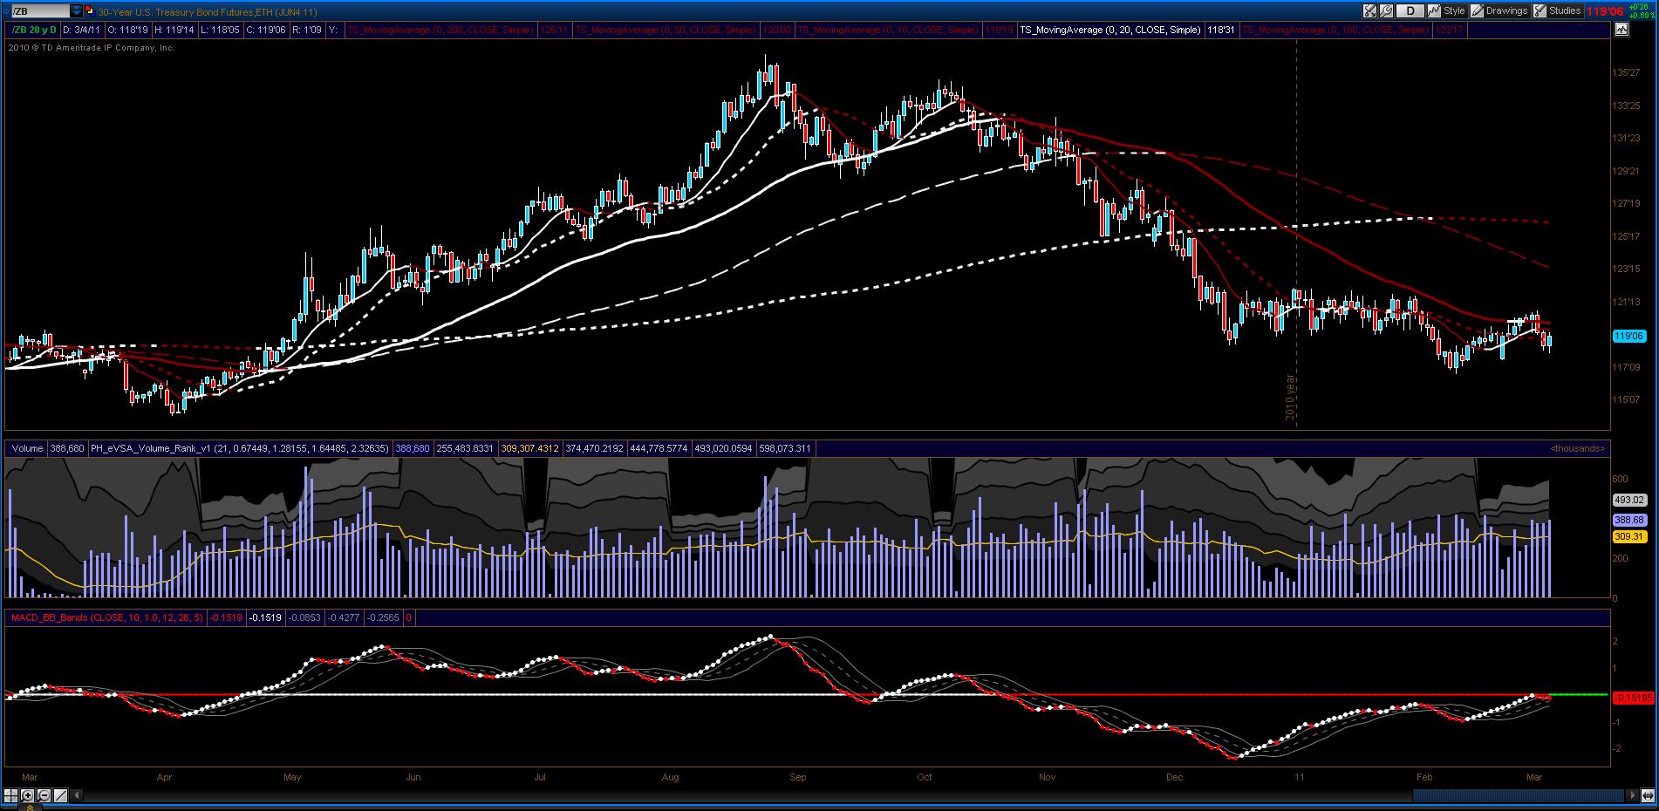This screenshot has width=1659, height=811.
Task: Open the Drawings menu
Action: click(1499, 11)
